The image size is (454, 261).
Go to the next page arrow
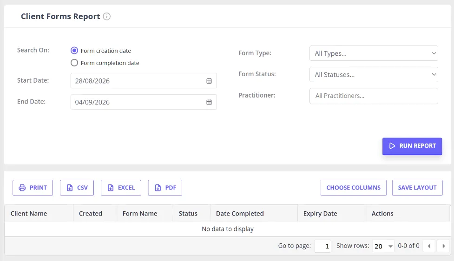click(443, 246)
